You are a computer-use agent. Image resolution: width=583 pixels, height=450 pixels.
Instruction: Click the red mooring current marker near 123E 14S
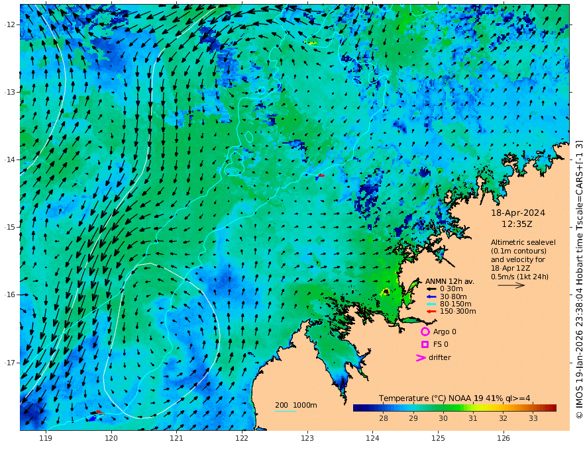point(321,175)
